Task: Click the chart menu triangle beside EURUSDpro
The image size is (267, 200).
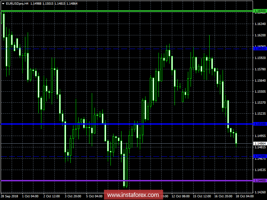Action: (3, 4)
